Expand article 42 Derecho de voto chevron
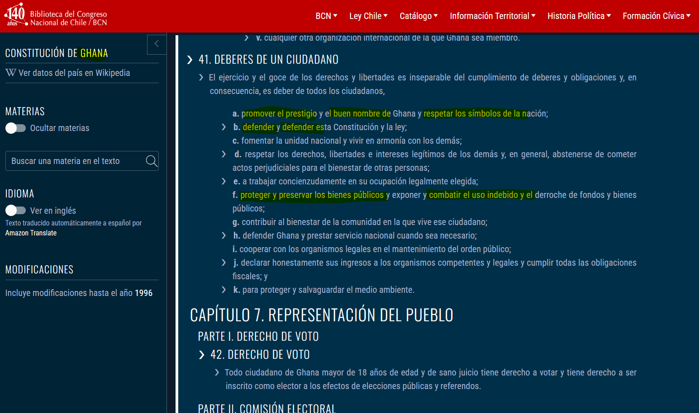The image size is (699, 413). coord(202,355)
